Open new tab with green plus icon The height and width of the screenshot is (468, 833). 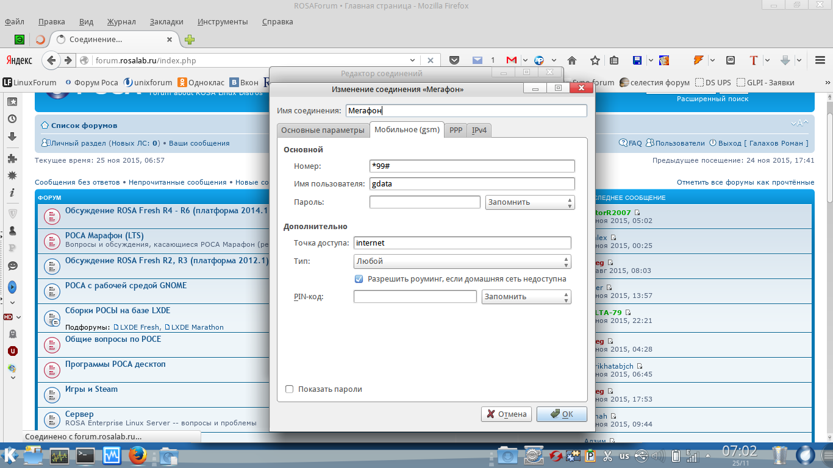(190, 40)
